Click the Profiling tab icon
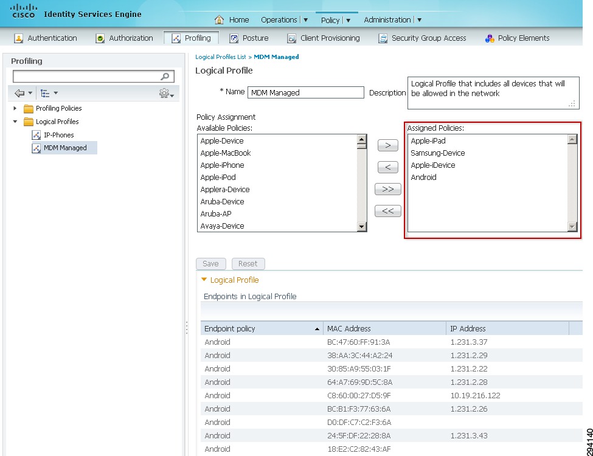This screenshot has height=456, width=593. point(176,38)
